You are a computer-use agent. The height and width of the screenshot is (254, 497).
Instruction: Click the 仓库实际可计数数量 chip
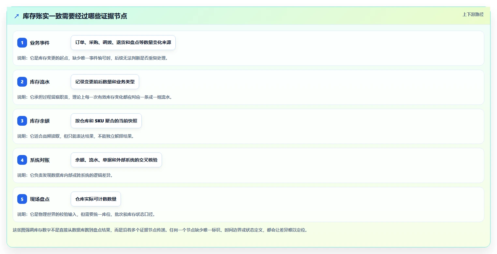pos(96,199)
